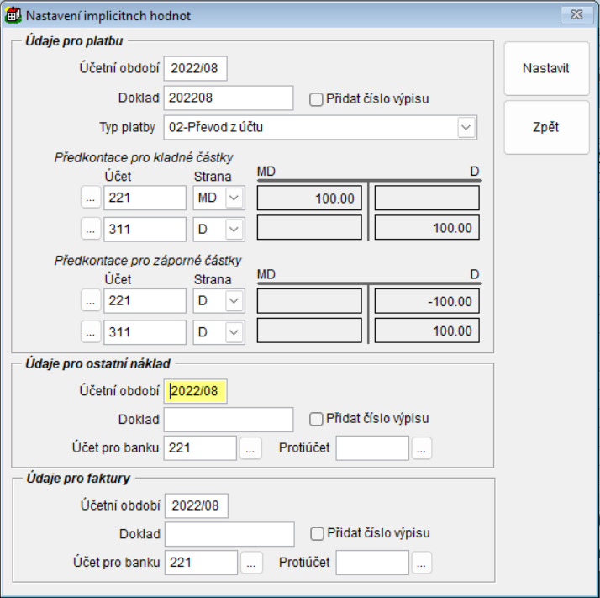
Task: Expand the Typ platby dropdown
Action: [x=466, y=127]
